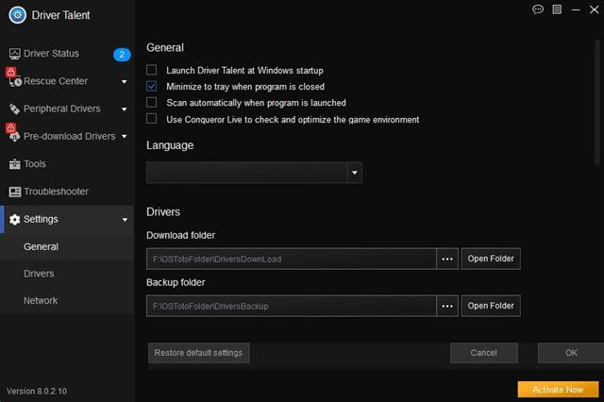Click the Driver Status monitor icon
The image size is (604, 402).
click(15, 54)
